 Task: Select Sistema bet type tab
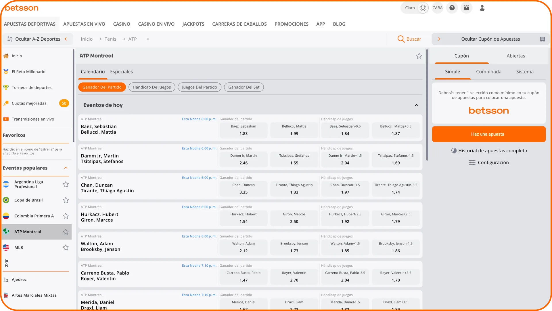(525, 72)
